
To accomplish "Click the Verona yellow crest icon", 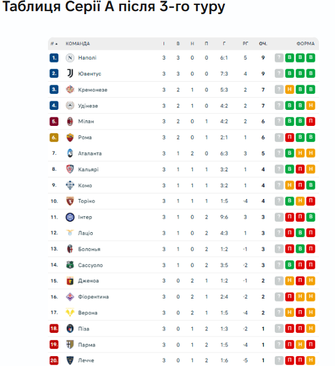I will click(70, 313).
